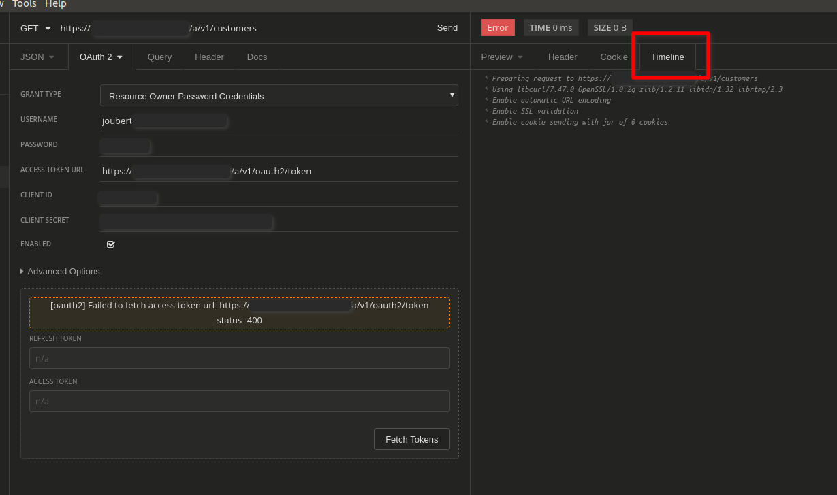Click the Password field

coord(279,146)
